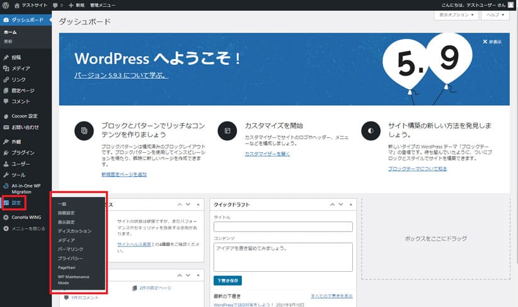Open Cocoon 設定 menu icon
The height and width of the screenshot is (307, 518).
coord(6,116)
